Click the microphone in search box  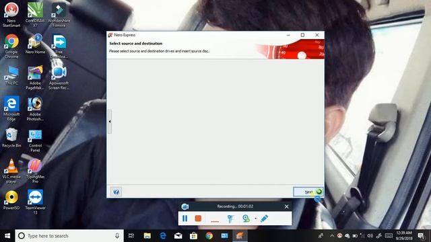pos(117,236)
